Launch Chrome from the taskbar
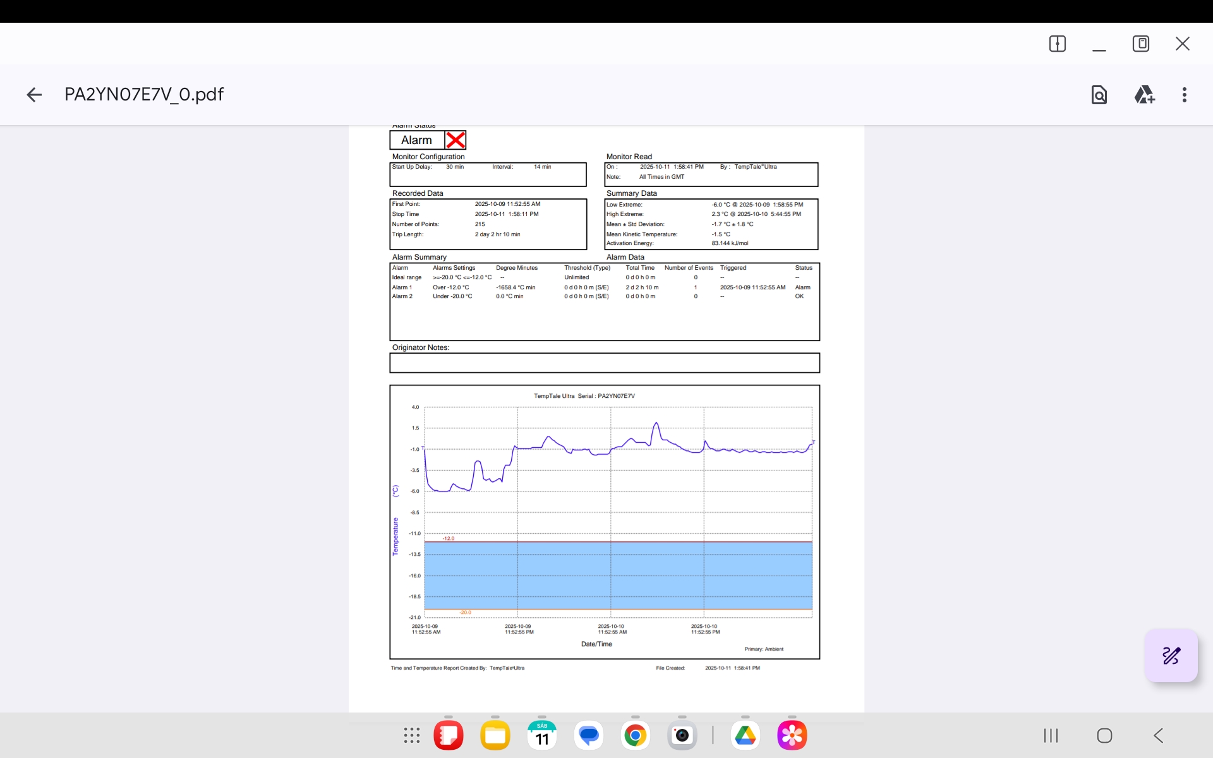This screenshot has width=1213, height=758. (636, 735)
